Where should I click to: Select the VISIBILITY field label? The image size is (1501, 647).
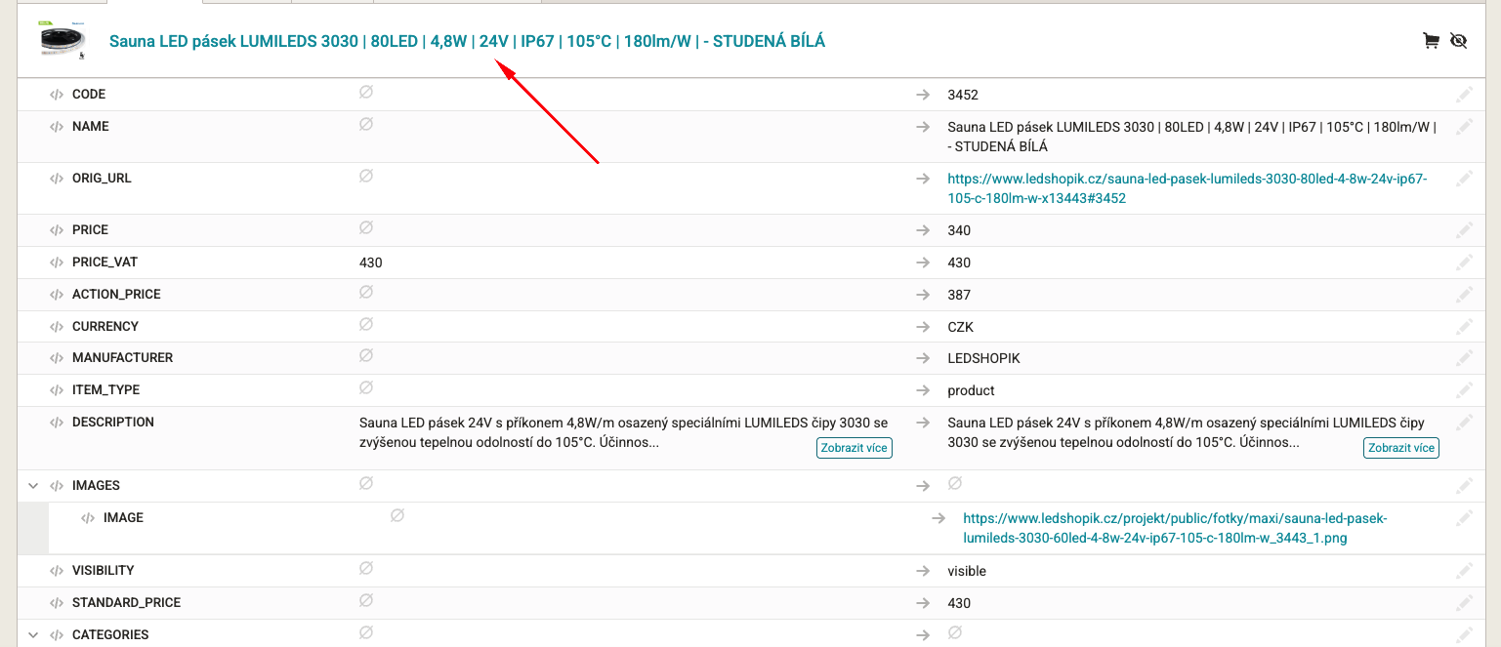[x=104, y=571]
